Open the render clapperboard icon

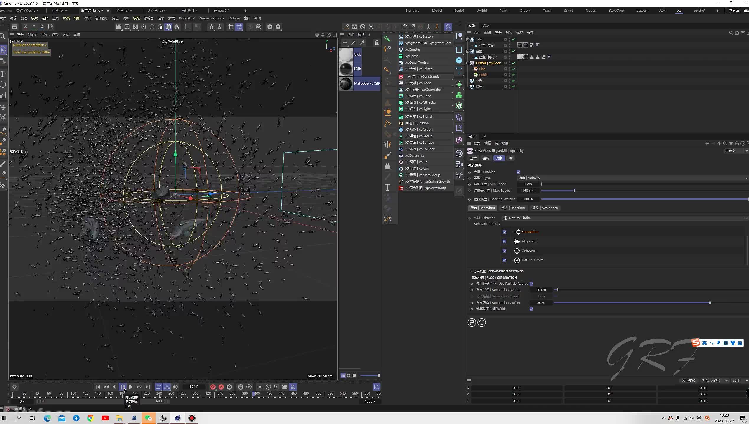click(119, 27)
